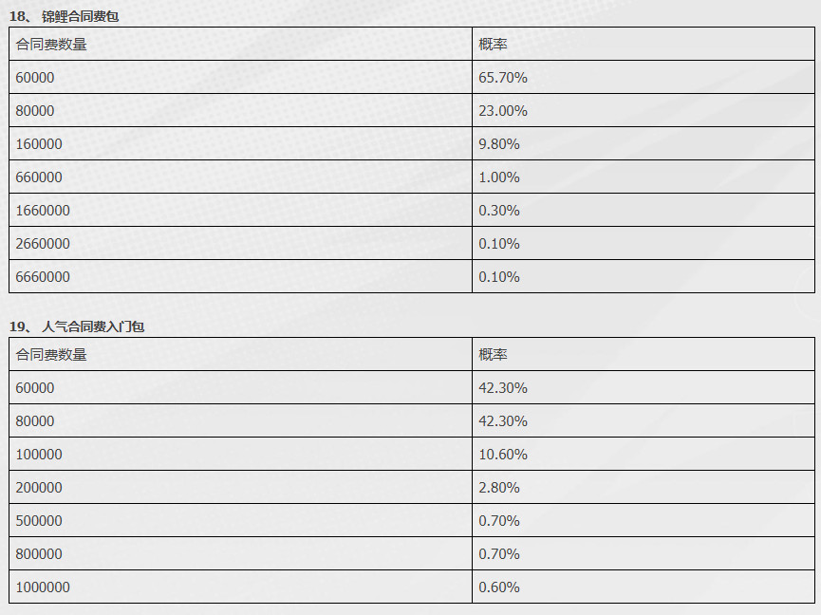The width and height of the screenshot is (821, 615).
Task: Click the 人气合同费入门包 section heading
Action: coord(77,327)
